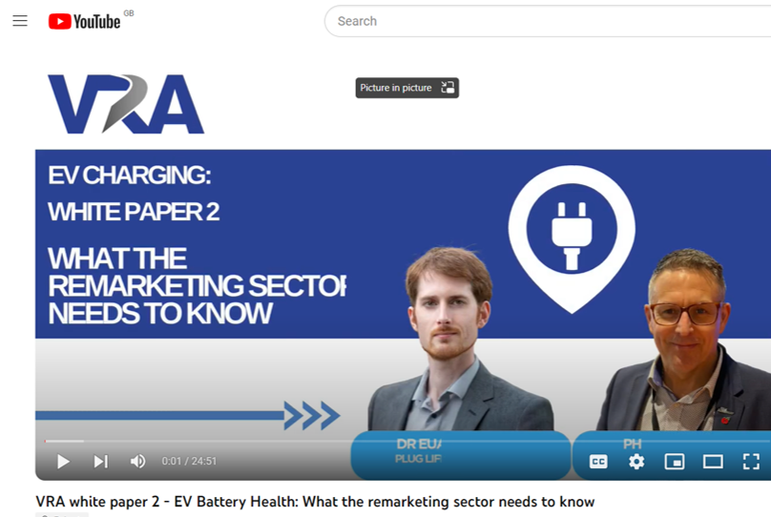Click the 0:01 / 24:51 time display

(189, 462)
